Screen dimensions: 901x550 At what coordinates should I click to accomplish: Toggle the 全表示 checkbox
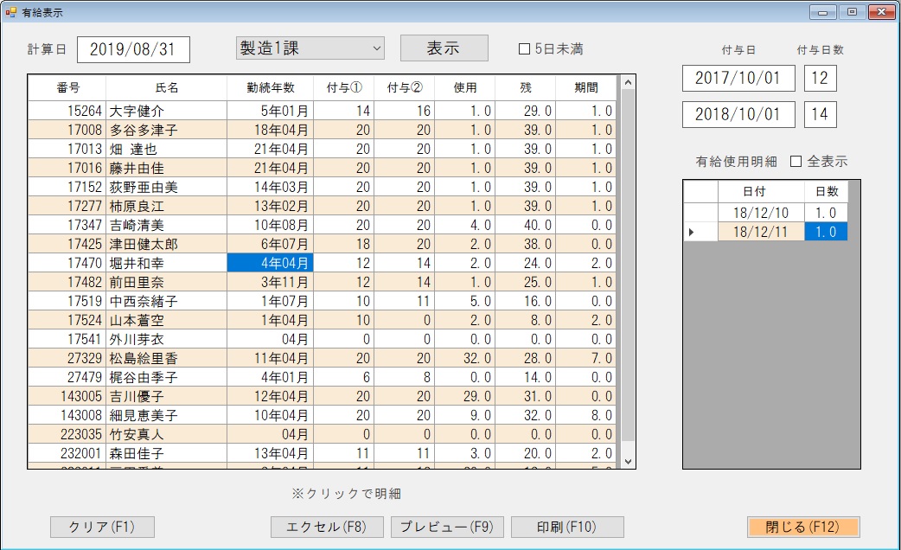coord(796,162)
